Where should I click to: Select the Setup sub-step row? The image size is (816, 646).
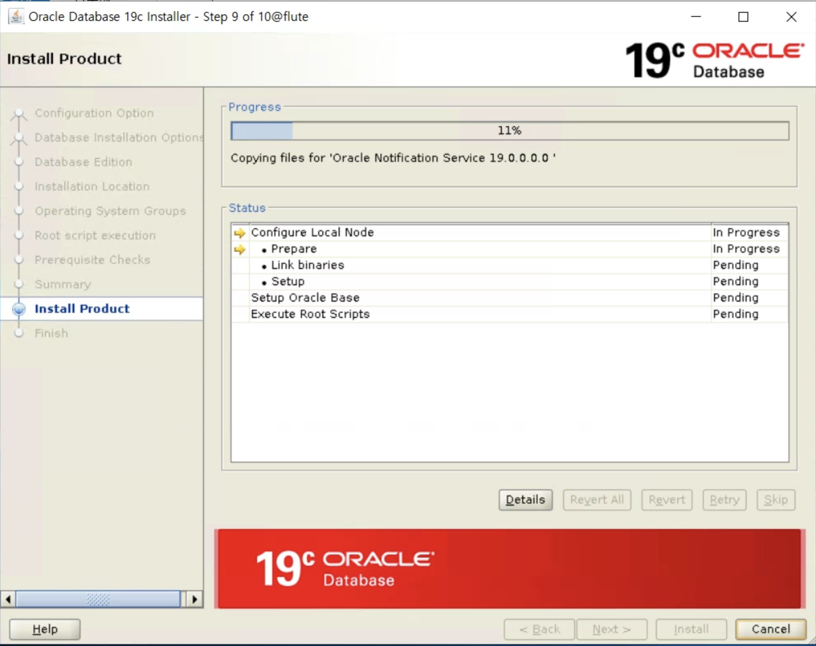click(510, 282)
